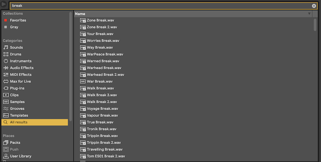Open Audio Effects category
Screen dimensions: 321x162
coord(22,68)
